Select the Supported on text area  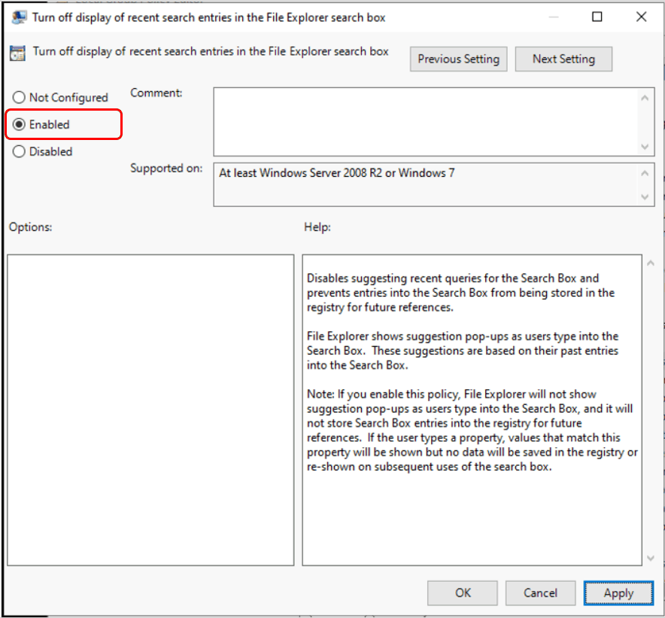(421, 181)
